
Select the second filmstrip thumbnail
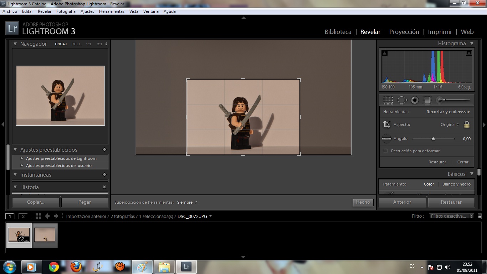[45, 235]
